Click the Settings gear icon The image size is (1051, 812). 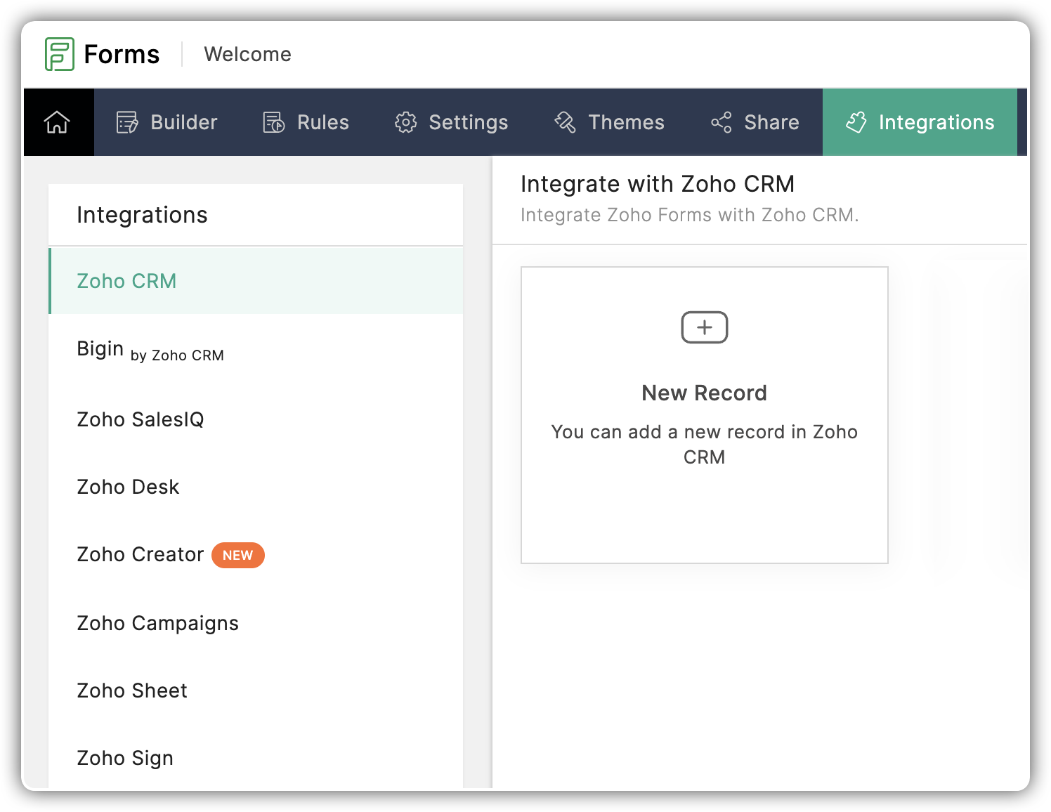405,122
